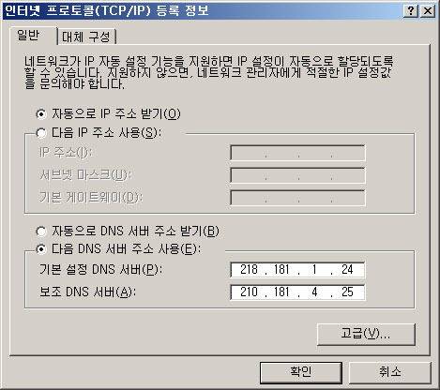Close the TCP/IP properties dialog
Screen dimensions: 440x390
pos(428,11)
